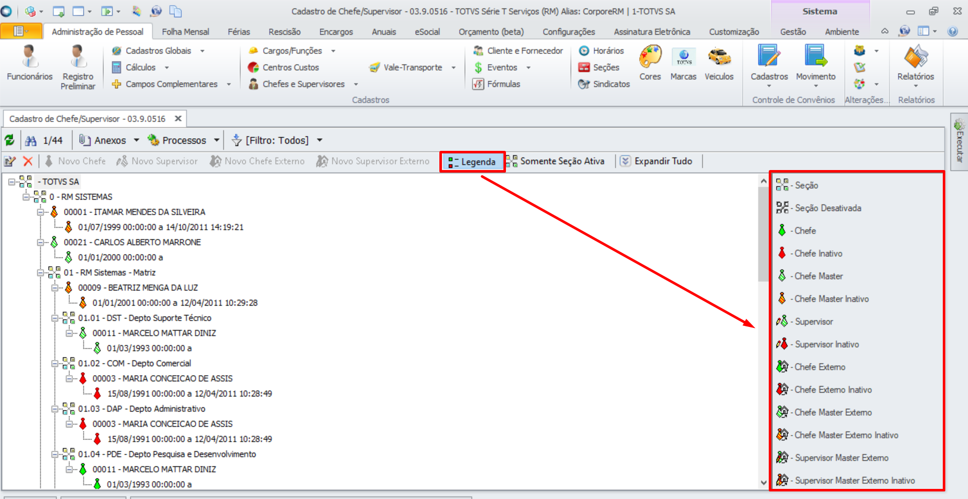Open the file menu orange button
968x499 pixels.
(21, 31)
